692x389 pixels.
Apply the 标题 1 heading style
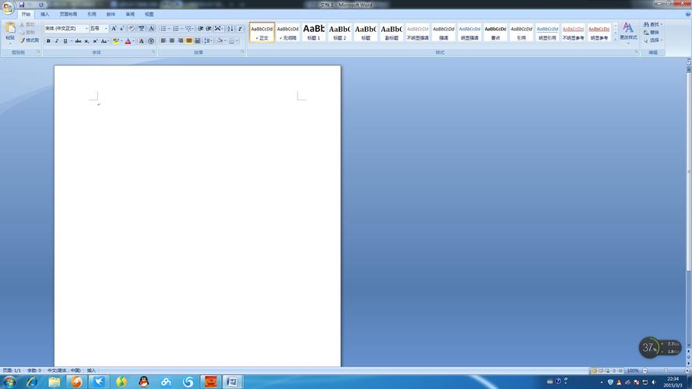pos(314,32)
